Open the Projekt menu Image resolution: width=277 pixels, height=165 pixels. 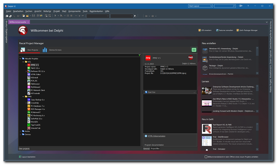[x=56, y=11]
